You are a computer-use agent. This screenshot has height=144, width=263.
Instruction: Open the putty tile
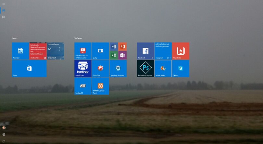click(100, 51)
